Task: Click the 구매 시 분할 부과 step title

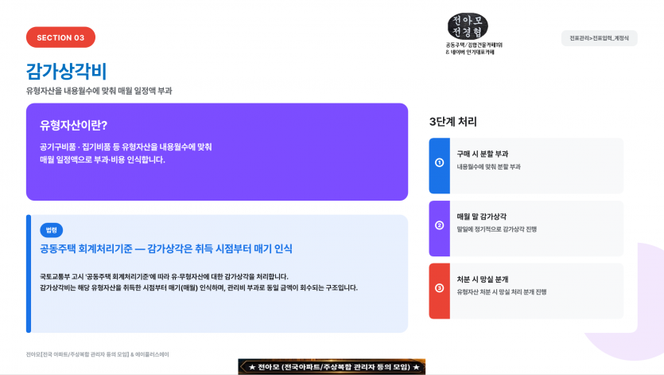Action: 483,154
